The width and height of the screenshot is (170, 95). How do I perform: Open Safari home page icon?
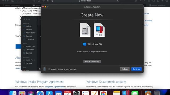point(39,1)
